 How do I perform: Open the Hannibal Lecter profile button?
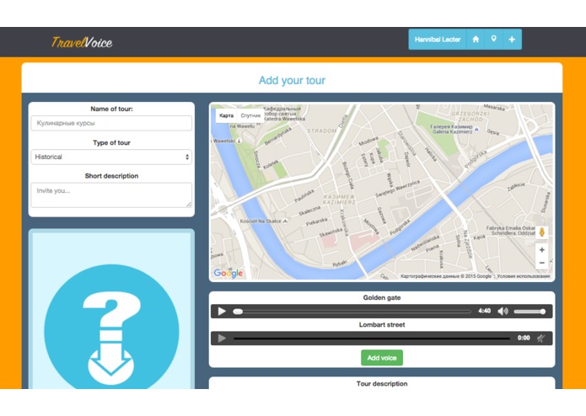click(438, 40)
